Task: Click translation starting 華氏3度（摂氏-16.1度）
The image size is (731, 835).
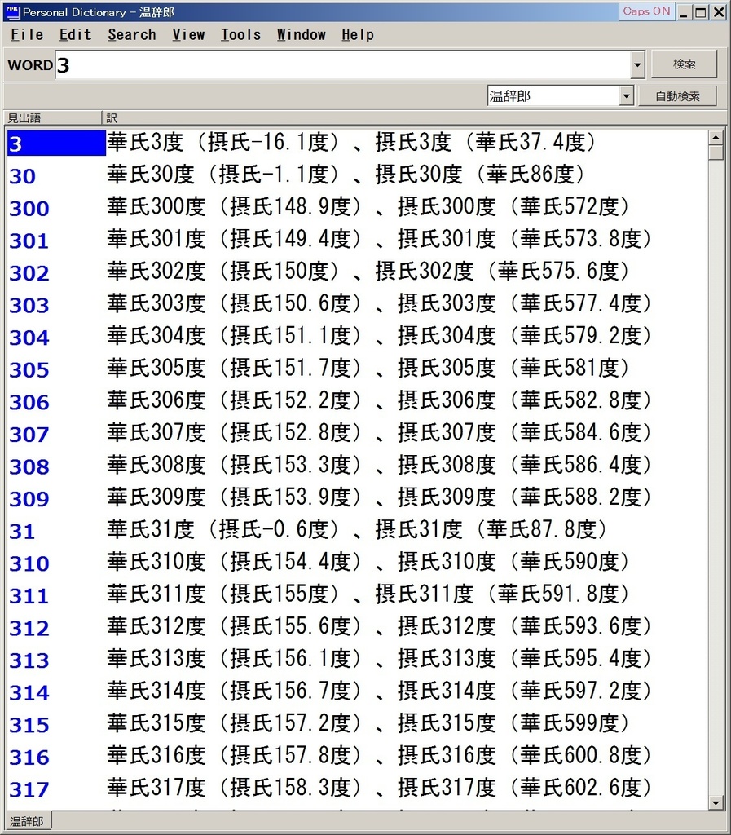Action: click(x=351, y=142)
